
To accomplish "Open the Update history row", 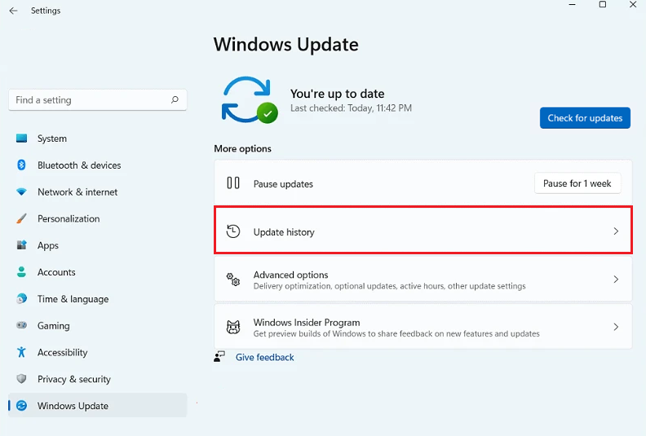I will 423,230.
